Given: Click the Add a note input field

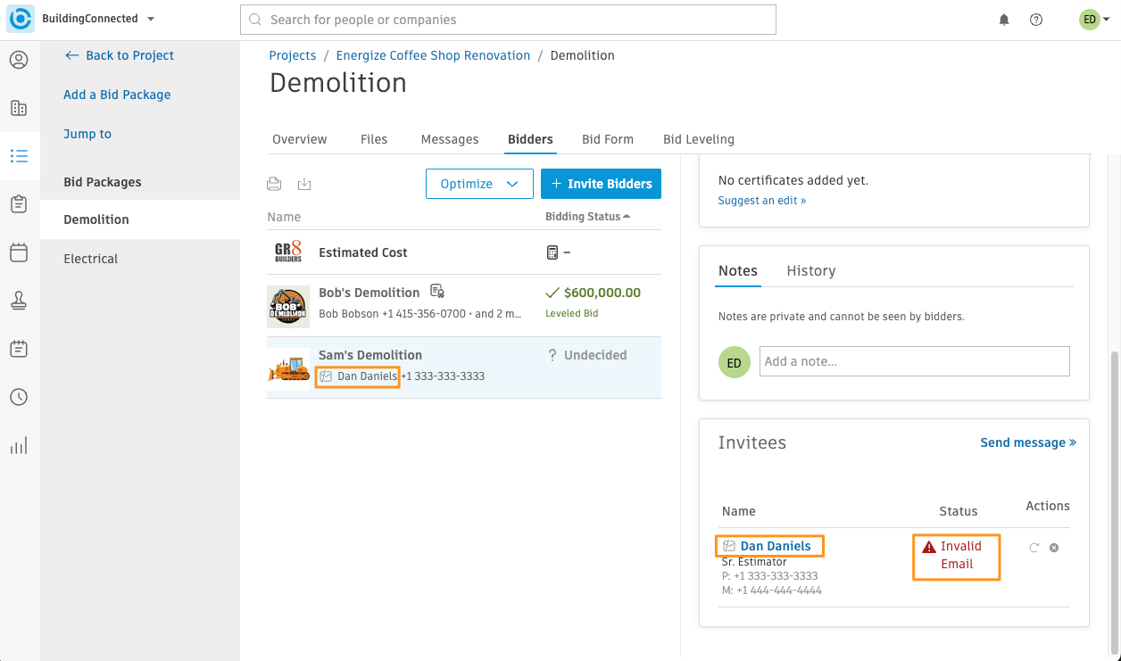Looking at the screenshot, I should [915, 361].
